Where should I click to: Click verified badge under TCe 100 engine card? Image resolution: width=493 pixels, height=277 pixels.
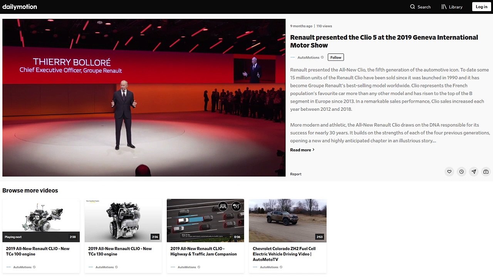pyautogui.click(x=34, y=267)
